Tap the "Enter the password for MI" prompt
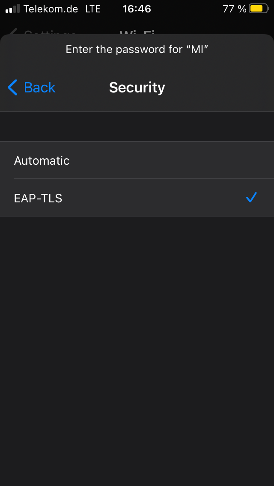Viewport: 274px width, 486px height. pyautogui.click(x=137, y=49)
